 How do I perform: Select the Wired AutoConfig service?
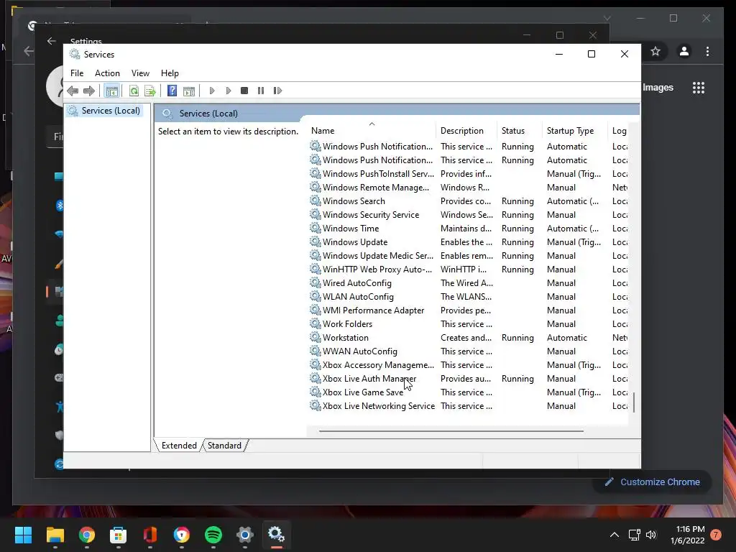pyautogui.click(x=468, y=283)
